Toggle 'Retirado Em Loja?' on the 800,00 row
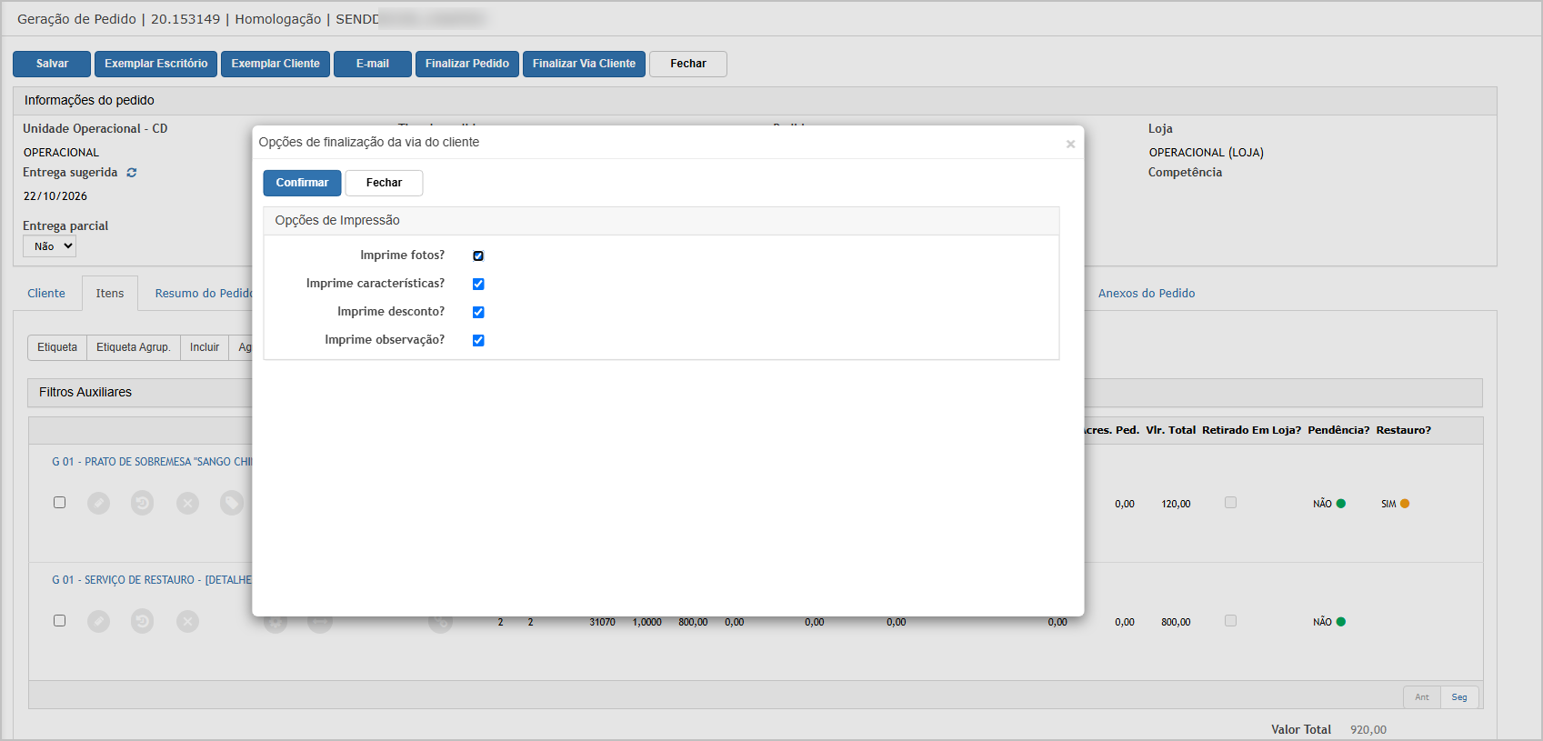The image size is (1543, 741). click(1230, 620)
